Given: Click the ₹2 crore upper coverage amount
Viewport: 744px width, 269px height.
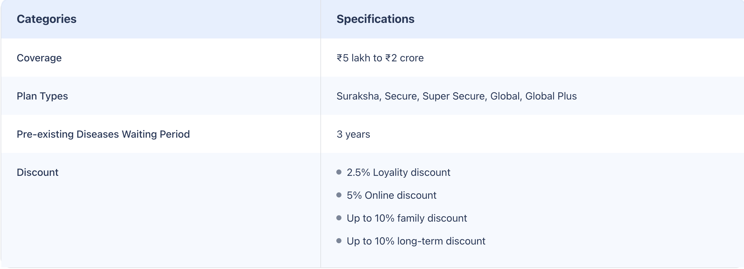Looking at the screenshot, I should pyautogui.click(x=404, y=58).
